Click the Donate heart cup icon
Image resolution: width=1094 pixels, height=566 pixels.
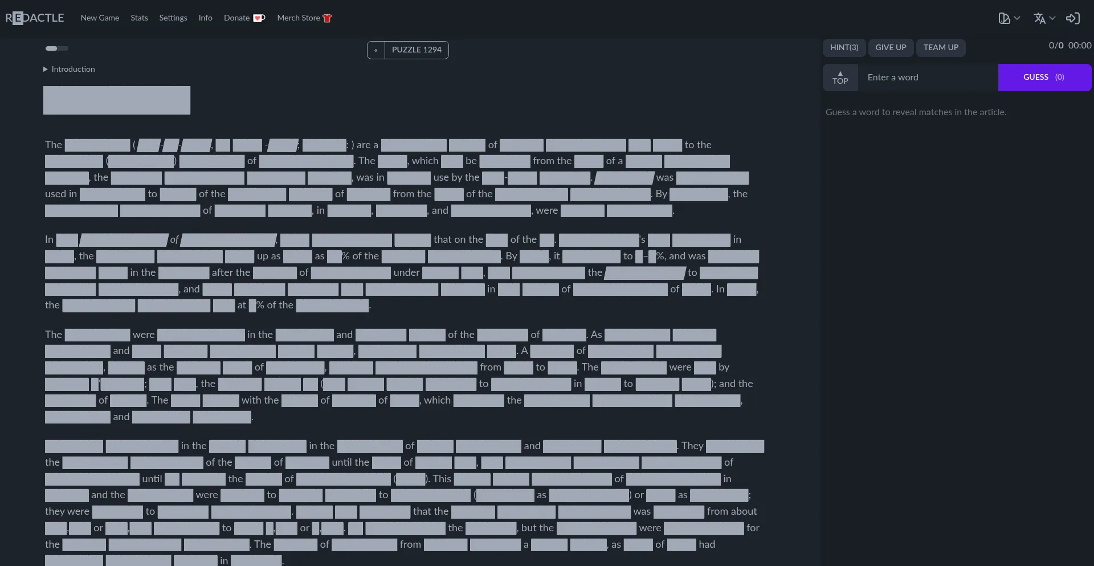tap(259, 18)
